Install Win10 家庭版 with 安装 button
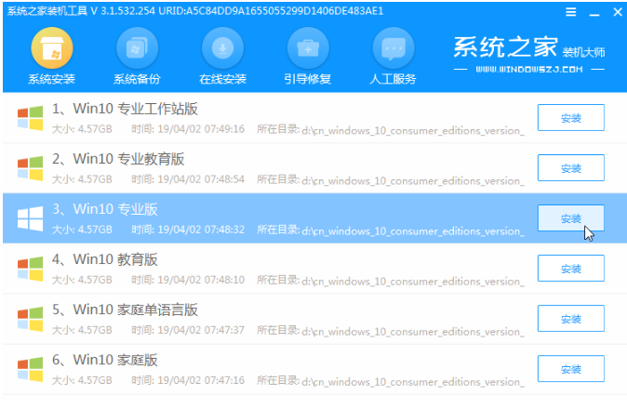Viewport: 627px width, 408px height. [x=570, y=368]
